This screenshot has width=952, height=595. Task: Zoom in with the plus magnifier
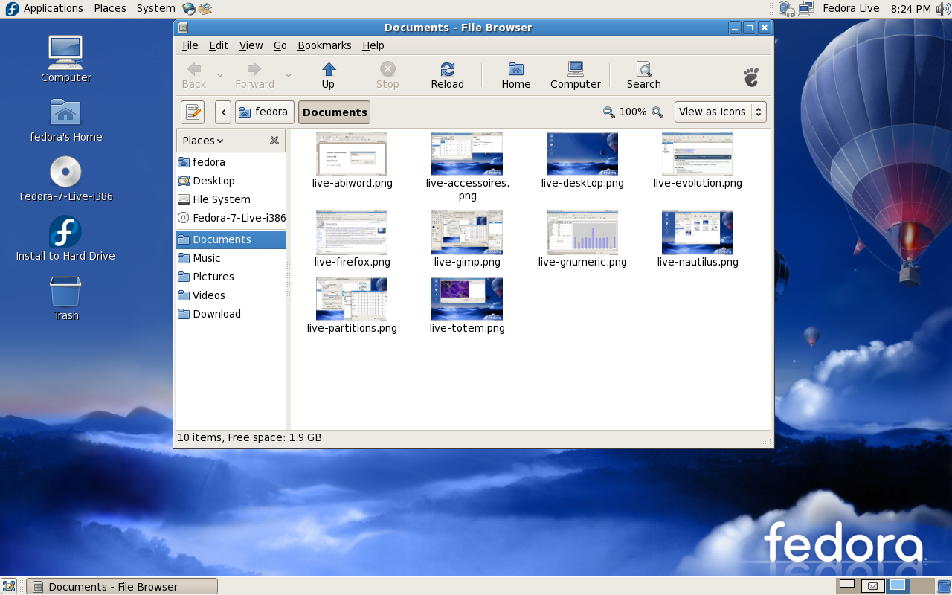[x=657, y=112]
